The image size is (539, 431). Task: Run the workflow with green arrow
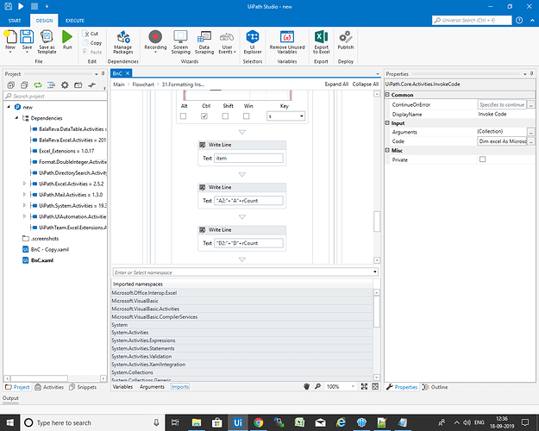(x=67, y=40)
